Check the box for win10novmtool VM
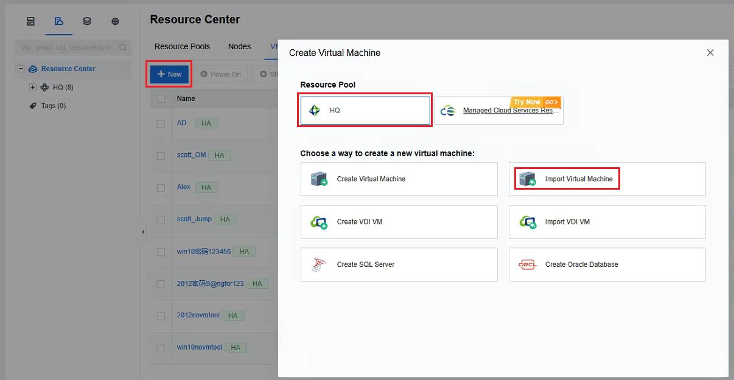Screen dimensions: 734x380 coord(161,348)
